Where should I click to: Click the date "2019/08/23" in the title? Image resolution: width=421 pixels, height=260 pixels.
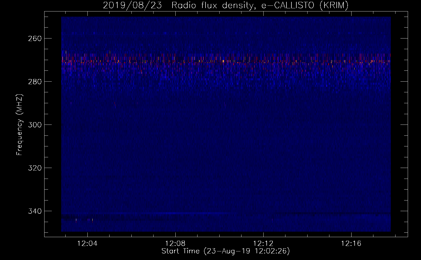[132, 5]
